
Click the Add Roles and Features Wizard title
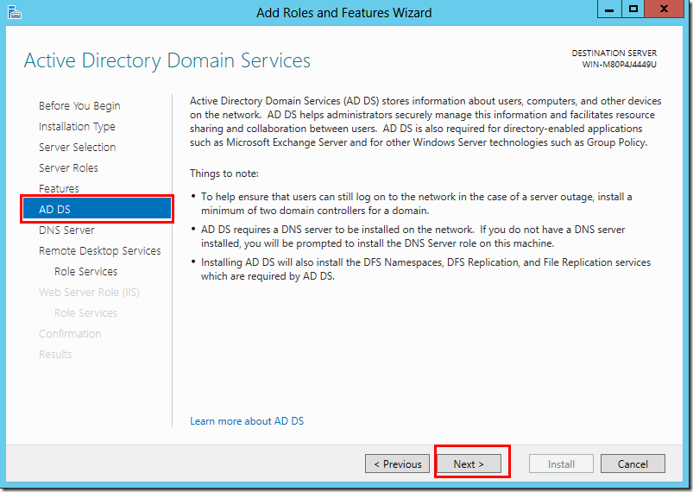[343, 12]
